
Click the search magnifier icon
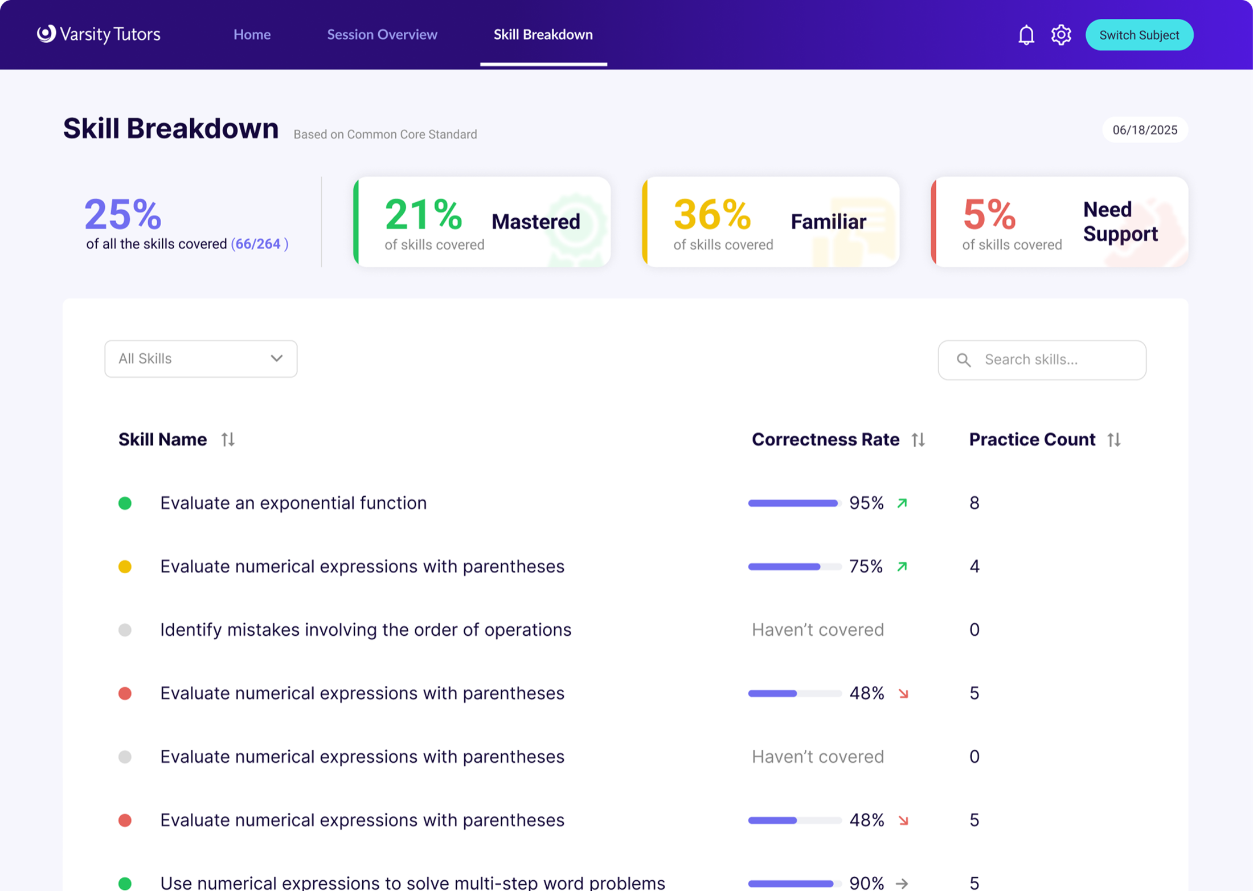point(964,360)
